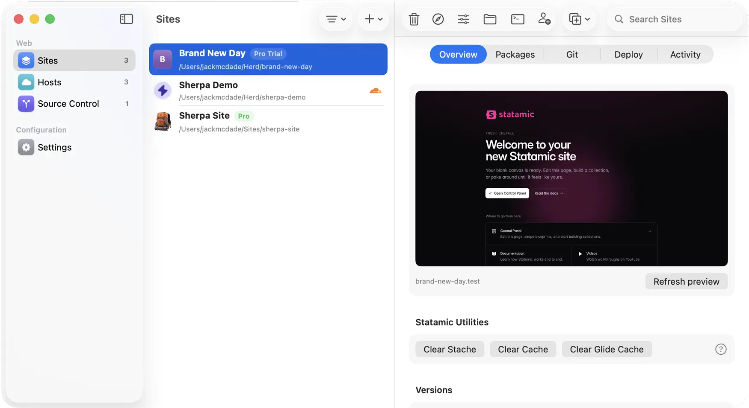
Task: Toggle the sidebar visibility icon
Action: click(126, 19)
